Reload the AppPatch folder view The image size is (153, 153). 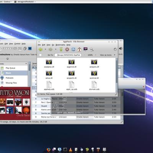pos(73,49)
